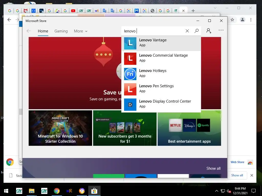The height and width of the screenshot is (196, 262).
Task: Select the Lenovo Vantage suggestion
Action: coord(161,43)
